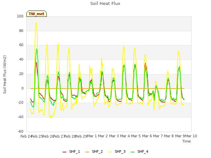Click the red SHF_1 legend color marker
Image resolution: width=211 pixels, height=158 pixels.
(x=65, y=152)
